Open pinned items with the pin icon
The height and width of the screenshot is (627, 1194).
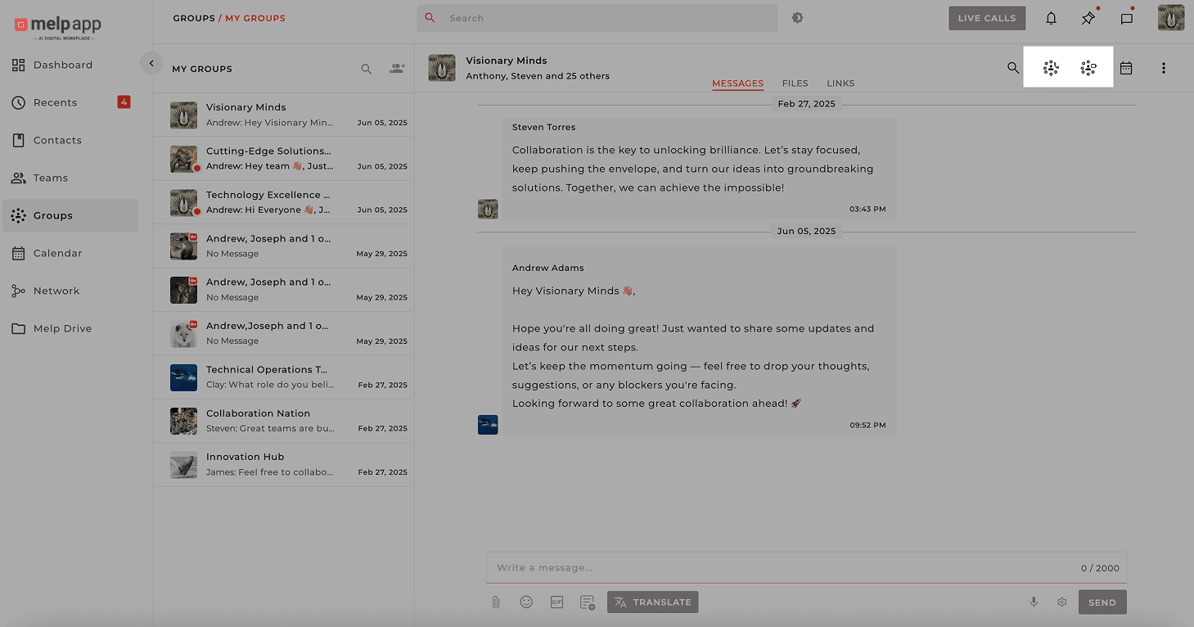coord(1088,17)
